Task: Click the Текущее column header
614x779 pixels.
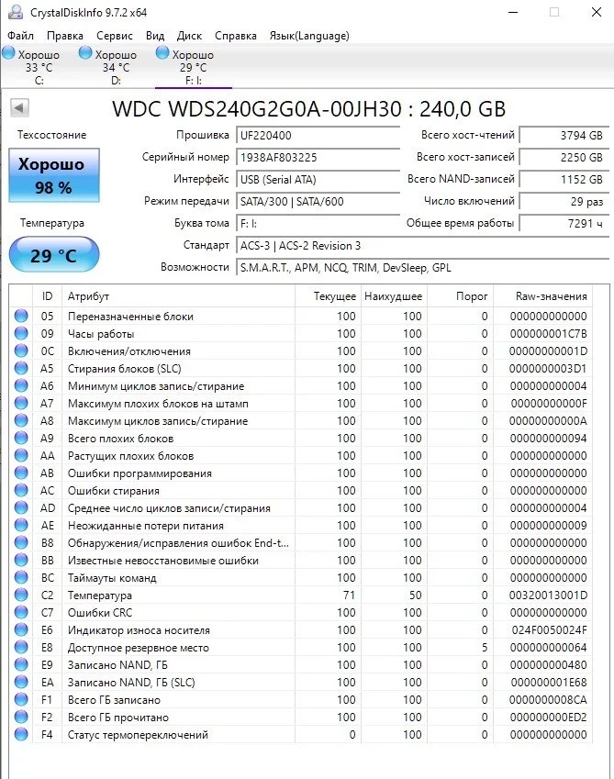Action: click(x=328, y=296)
